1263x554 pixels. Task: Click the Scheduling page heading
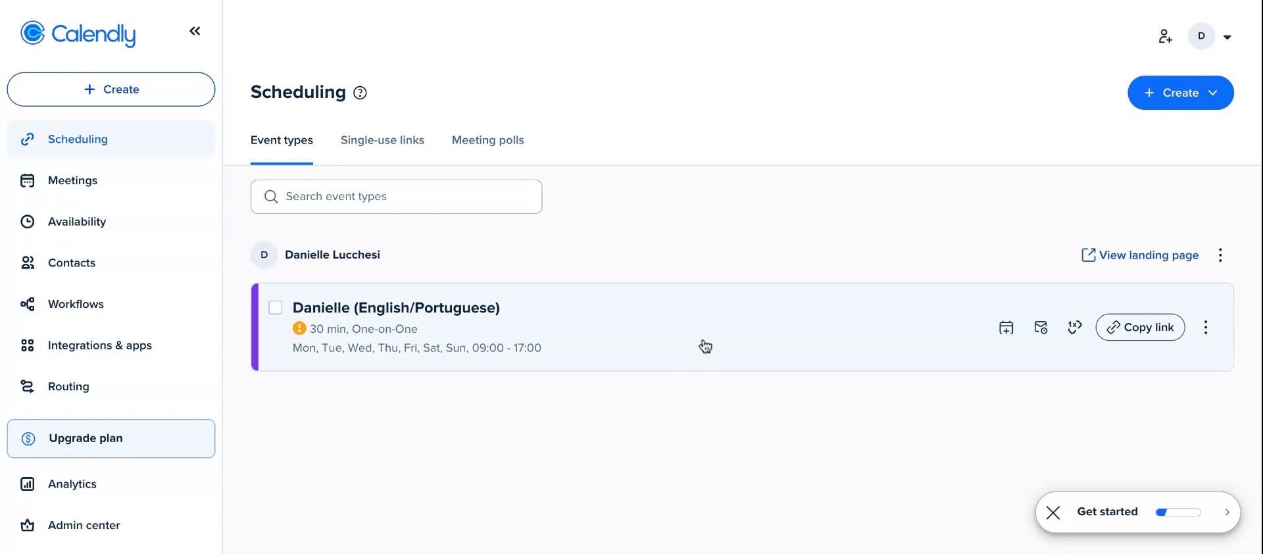point(298,92)
